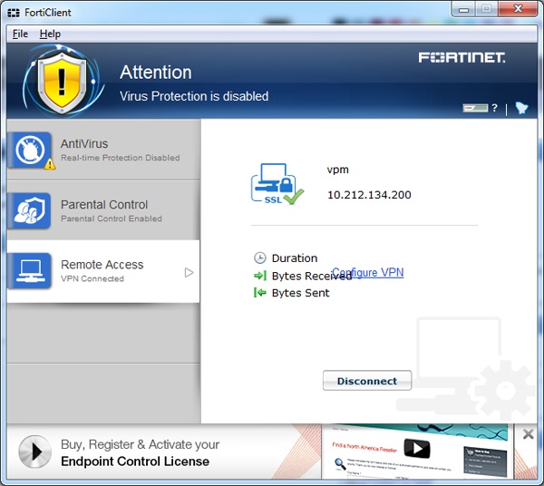544x486 pixels.
Task: Click the Bytes Sent label
Action: pos(300,293)
